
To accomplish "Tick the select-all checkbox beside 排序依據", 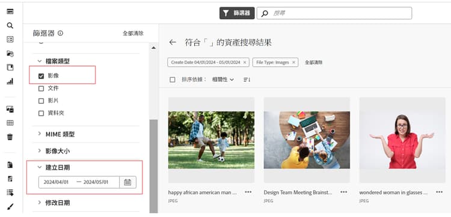I will [x=173, y=80].
